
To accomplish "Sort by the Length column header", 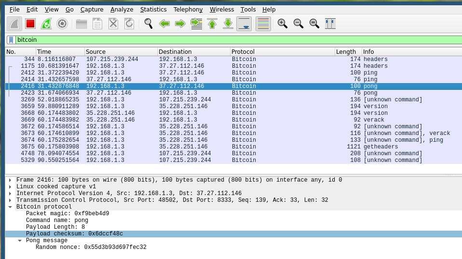I will [348, 52].
